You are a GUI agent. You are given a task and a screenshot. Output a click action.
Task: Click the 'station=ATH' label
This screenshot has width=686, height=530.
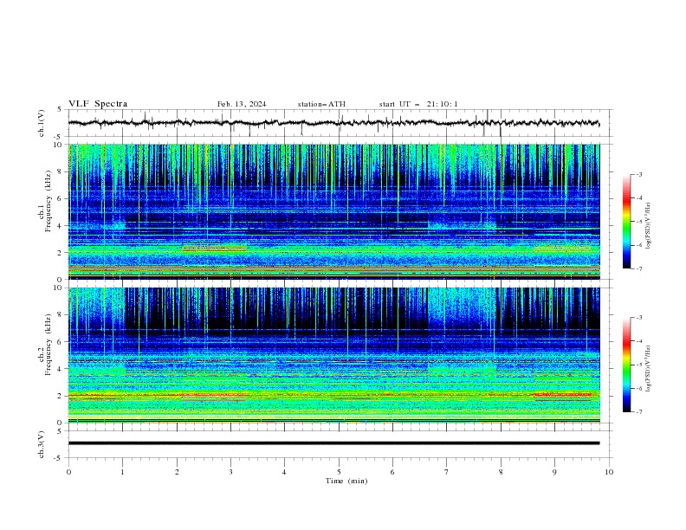tap(321, 104)
